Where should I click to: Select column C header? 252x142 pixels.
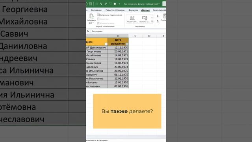pos(135,36)
